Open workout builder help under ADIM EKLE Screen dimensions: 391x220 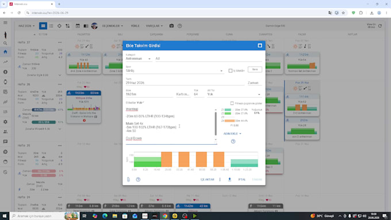click(233, 141)
